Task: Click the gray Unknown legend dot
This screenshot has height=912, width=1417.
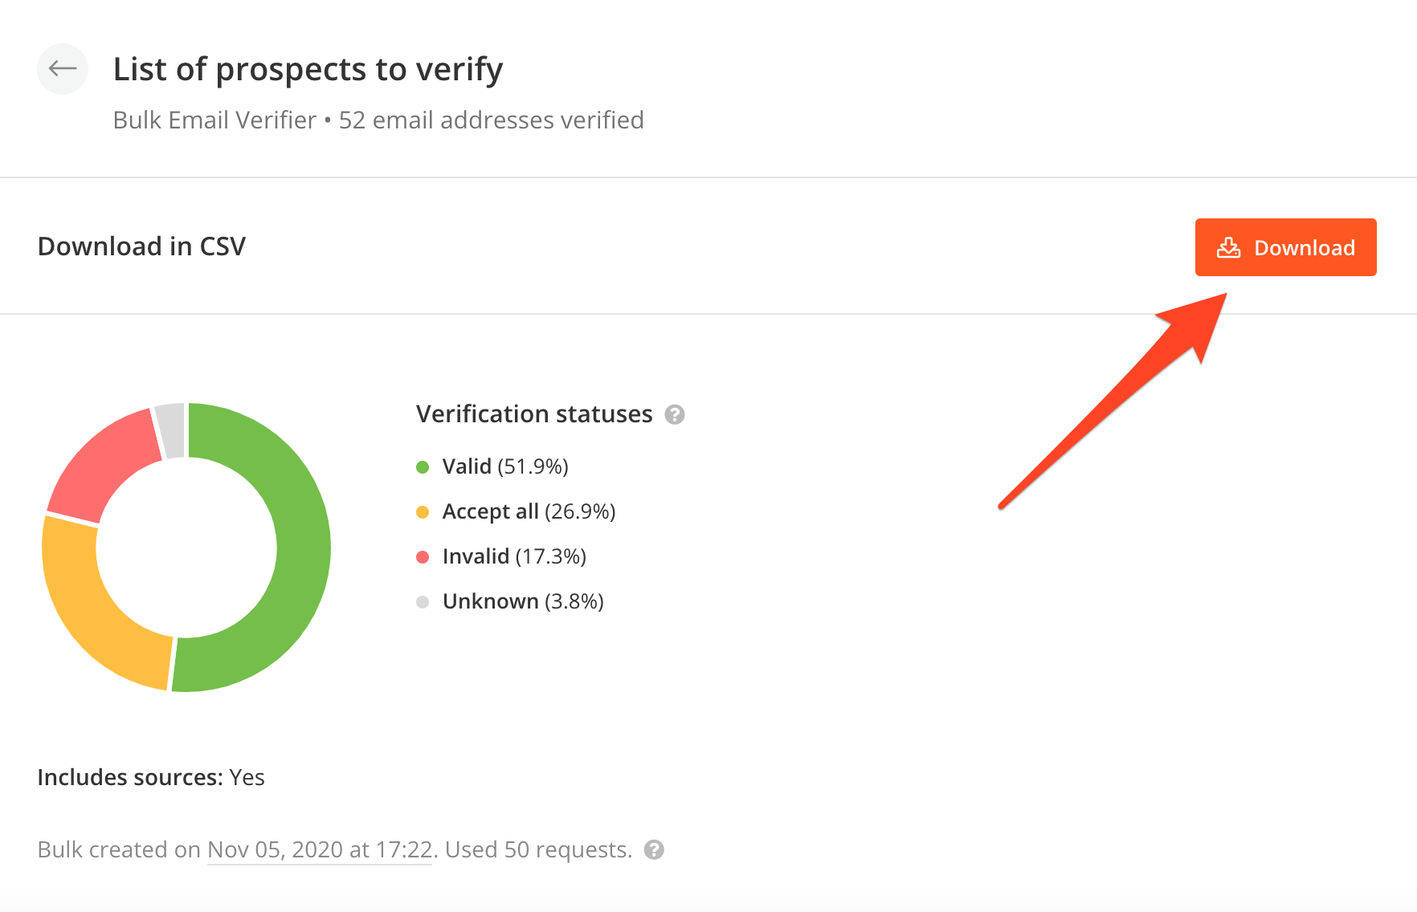Action: pos(423,602)
